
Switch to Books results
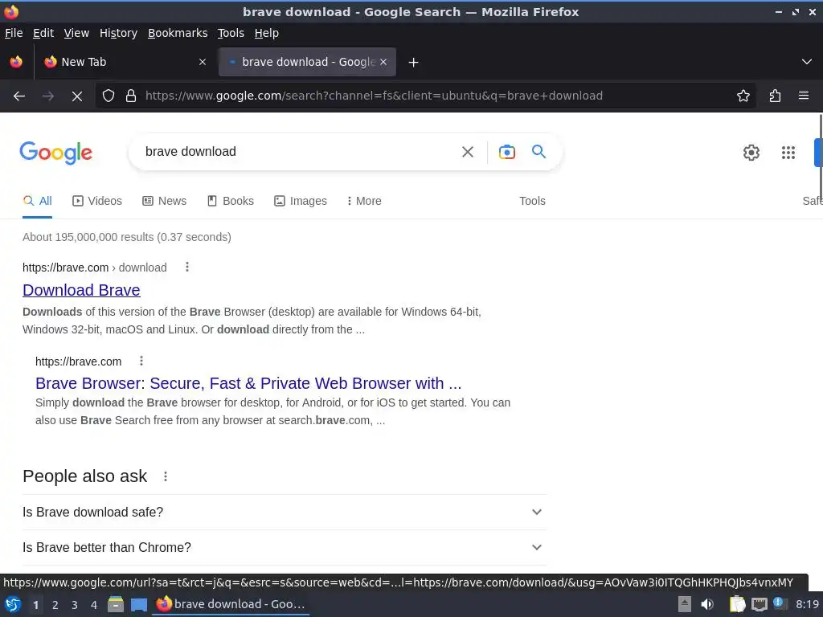(231, 201)
